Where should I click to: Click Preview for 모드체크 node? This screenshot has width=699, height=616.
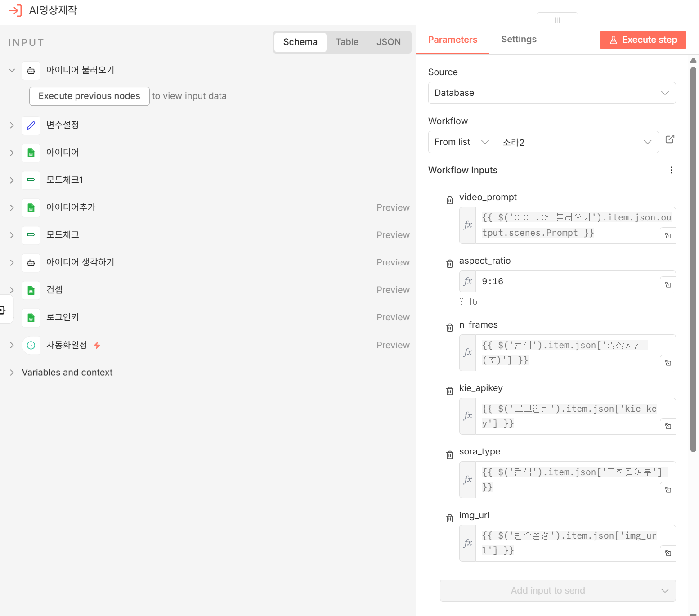pos(393,235)
